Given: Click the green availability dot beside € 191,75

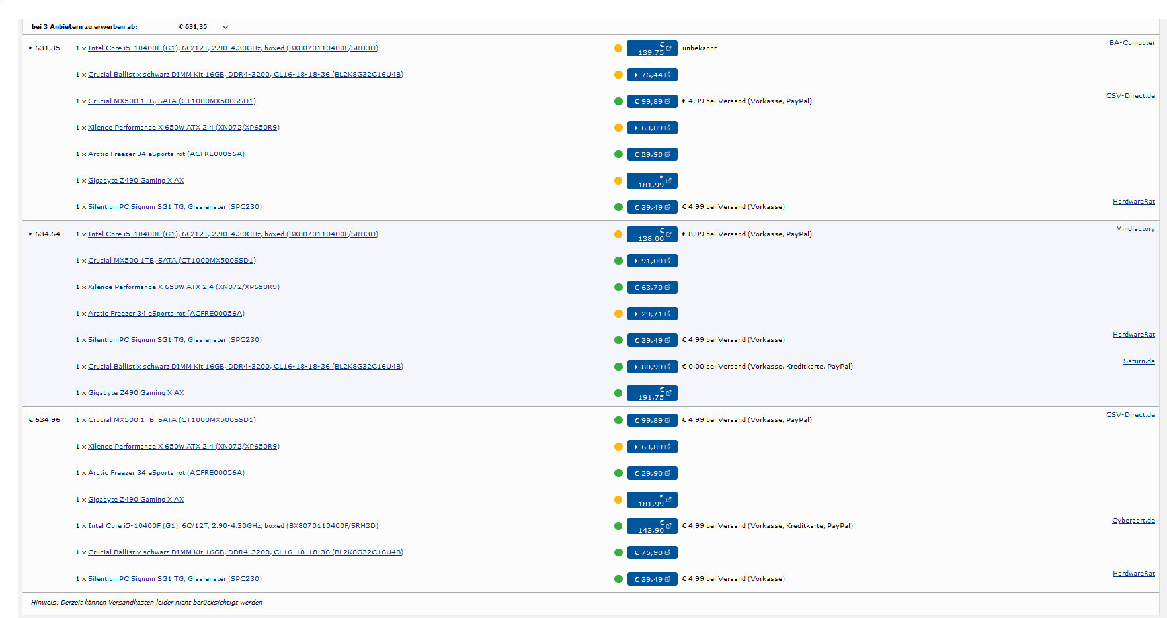Looking at the screenshot, I should (x=618, y=393).
